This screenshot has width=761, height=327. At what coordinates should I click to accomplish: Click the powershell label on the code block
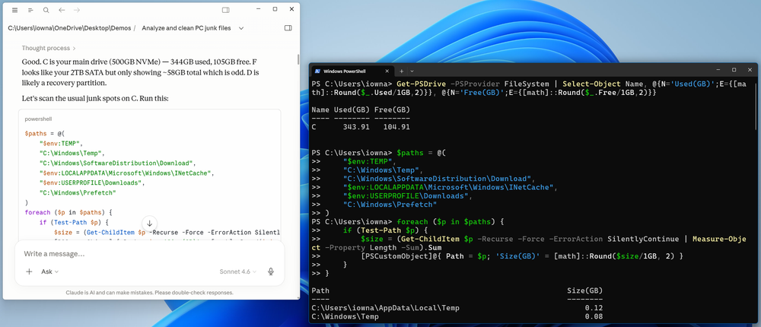(38, 119)
